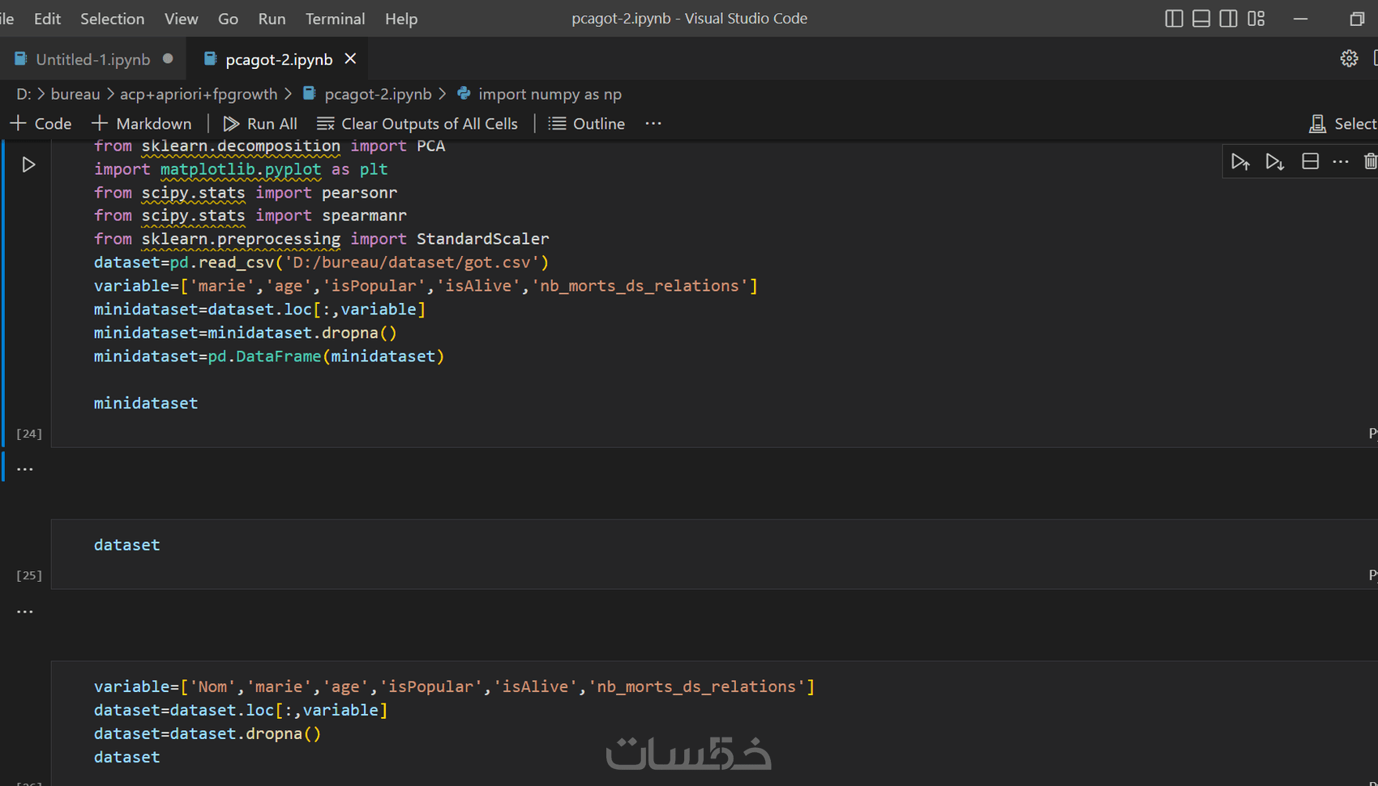The height and width of the screenshot is (786, 1378).
Task: Toggle the secondary side bar
Action: click(x=1228, y=19)
